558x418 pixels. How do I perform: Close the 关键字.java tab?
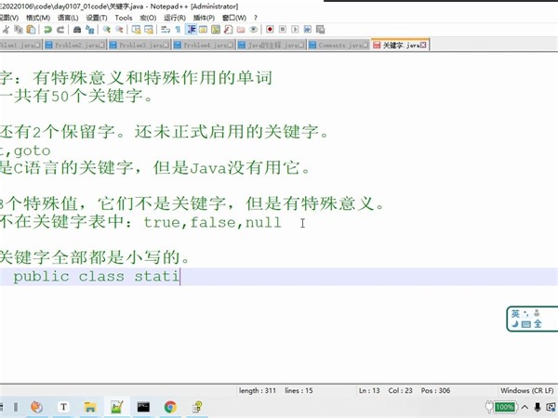point(423,46)
